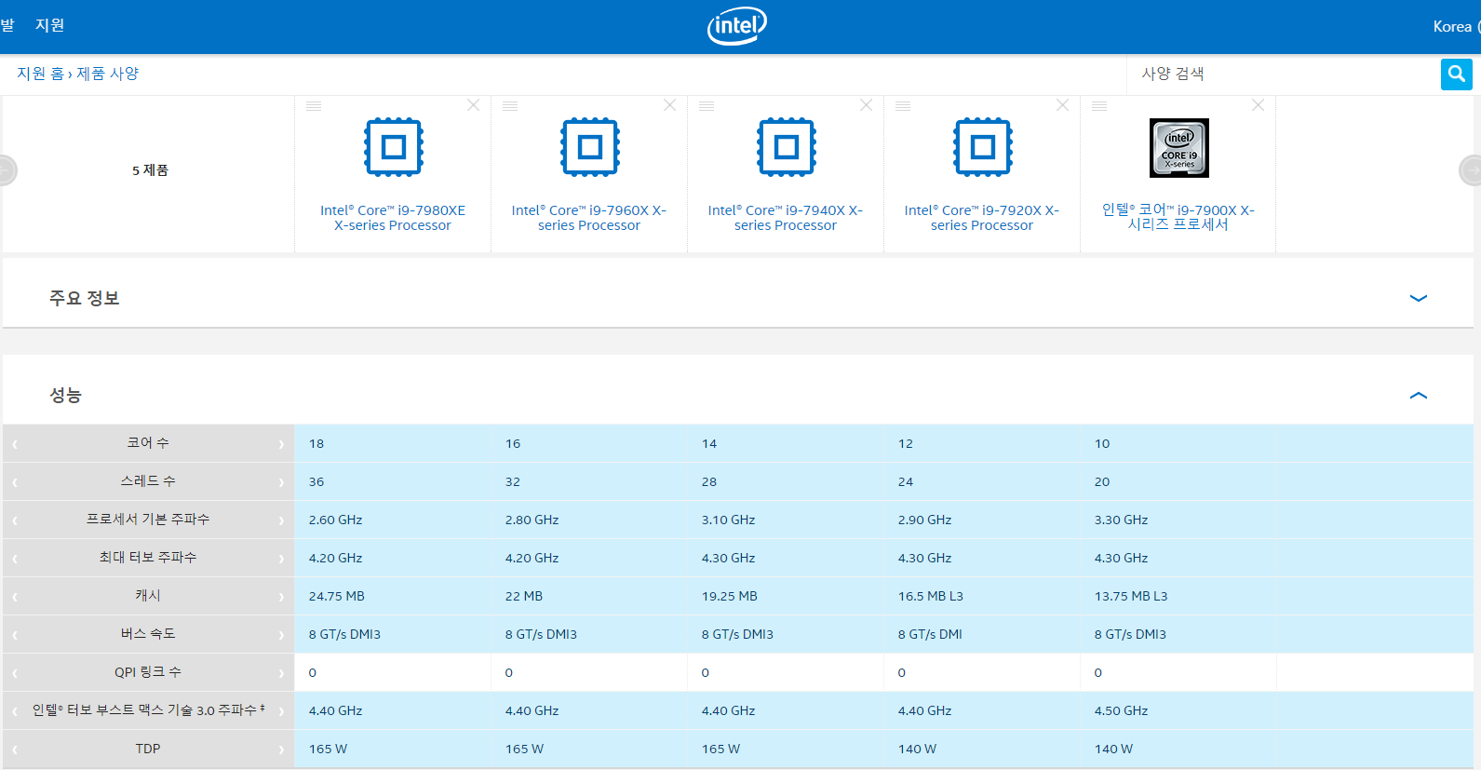1481x770 pixels.
Task: Remove i9-7920X from comparison with X
Action: click(x=1063, y=105)
